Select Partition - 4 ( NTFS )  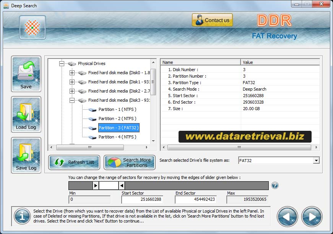pos(117,137)
